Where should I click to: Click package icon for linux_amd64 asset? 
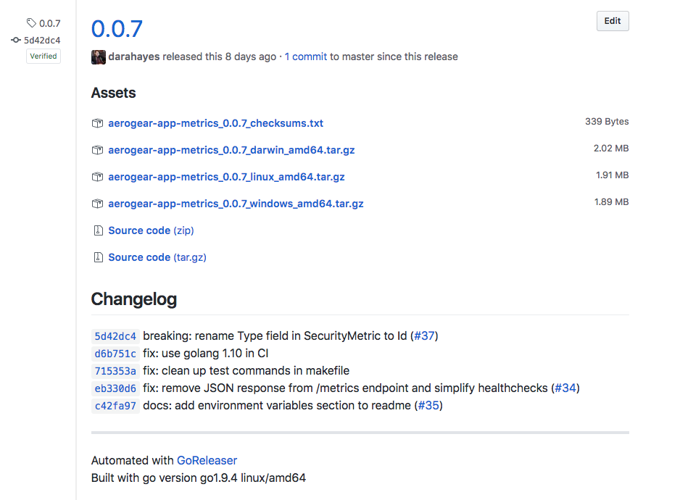click(x=98, y=177)
